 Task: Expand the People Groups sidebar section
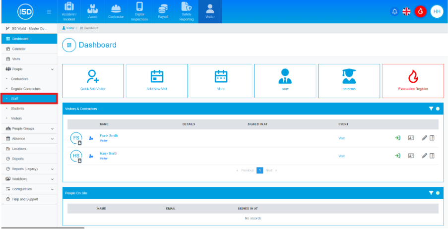[x=29, y=128]
